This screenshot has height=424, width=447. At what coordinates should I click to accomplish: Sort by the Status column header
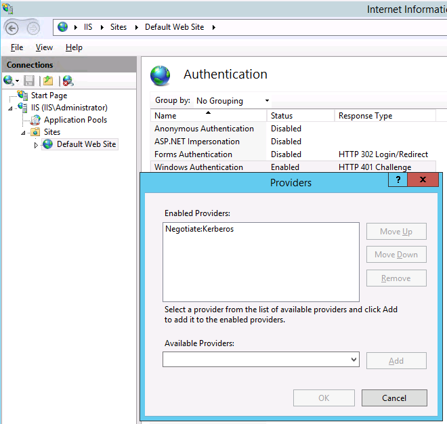(x=301, y=115)
